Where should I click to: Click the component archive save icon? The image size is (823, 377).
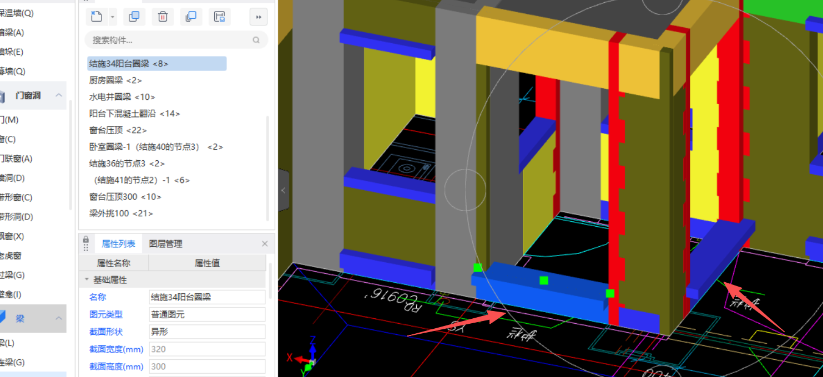[x=220, y=17]
